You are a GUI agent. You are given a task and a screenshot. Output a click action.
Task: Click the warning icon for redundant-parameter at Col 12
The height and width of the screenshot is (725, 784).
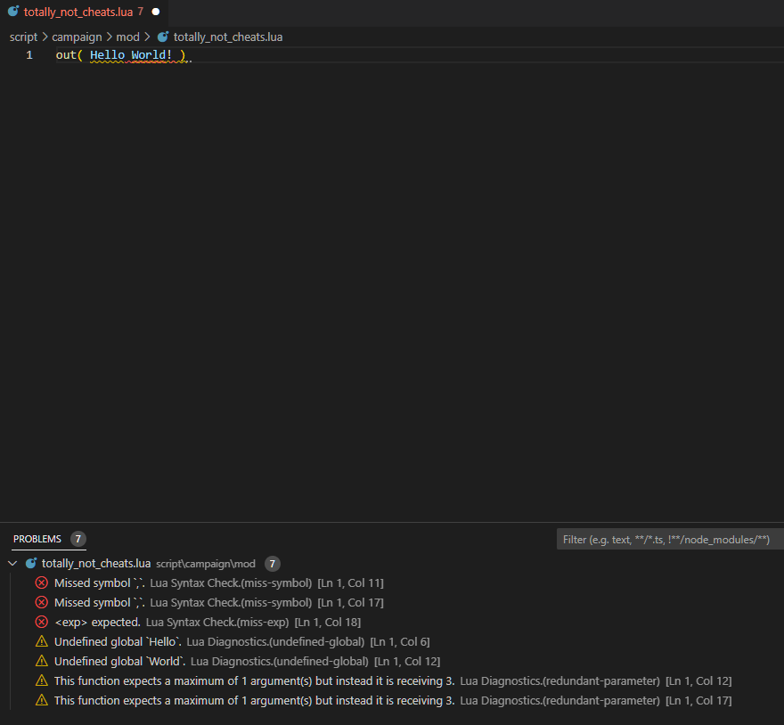(42, 680)
